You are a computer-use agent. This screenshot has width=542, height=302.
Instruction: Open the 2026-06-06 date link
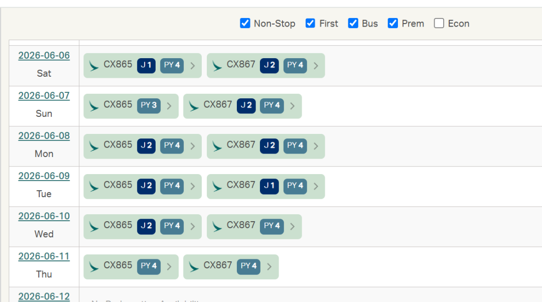pos(44,55)
